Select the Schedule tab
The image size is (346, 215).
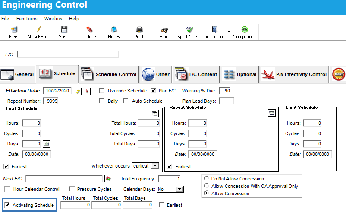tap(57, 73)
